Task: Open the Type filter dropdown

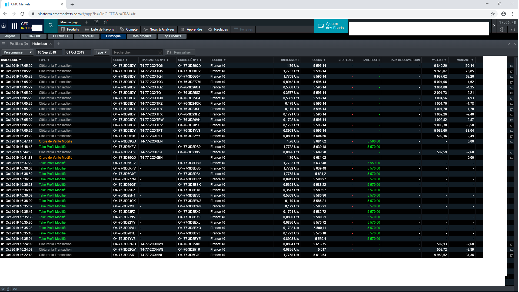Action: pos(101,52)
